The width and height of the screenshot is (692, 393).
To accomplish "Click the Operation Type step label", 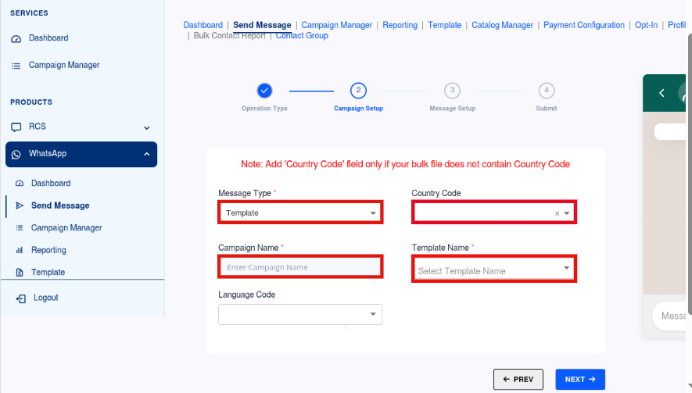I will [264, 109].
